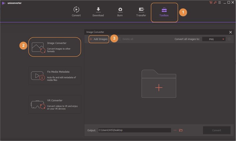Click the Add Images button
Screen dimensions: 236x141
tap(99, 39)
